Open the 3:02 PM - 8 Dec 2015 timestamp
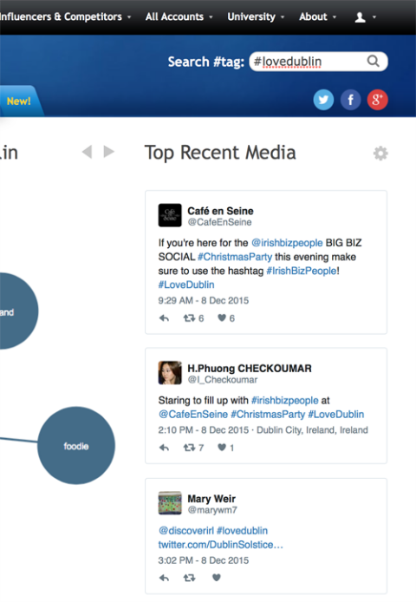Screen dimensions: 416x602 pyautogui.click(x=204, y=560)
